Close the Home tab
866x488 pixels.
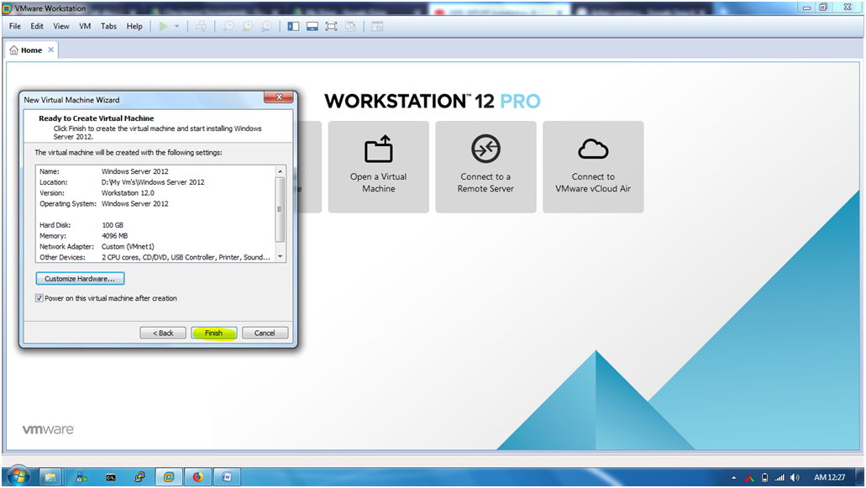(50, 50)
